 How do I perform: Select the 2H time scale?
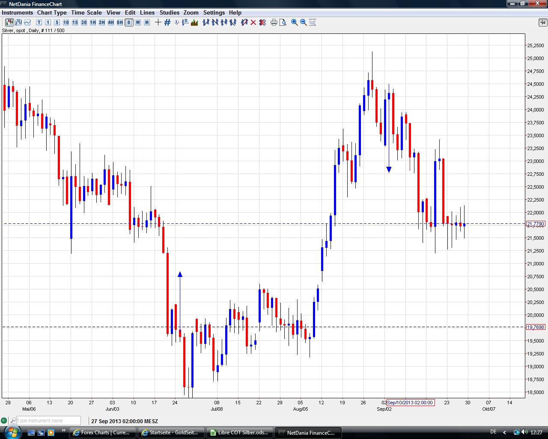(102, 22)
